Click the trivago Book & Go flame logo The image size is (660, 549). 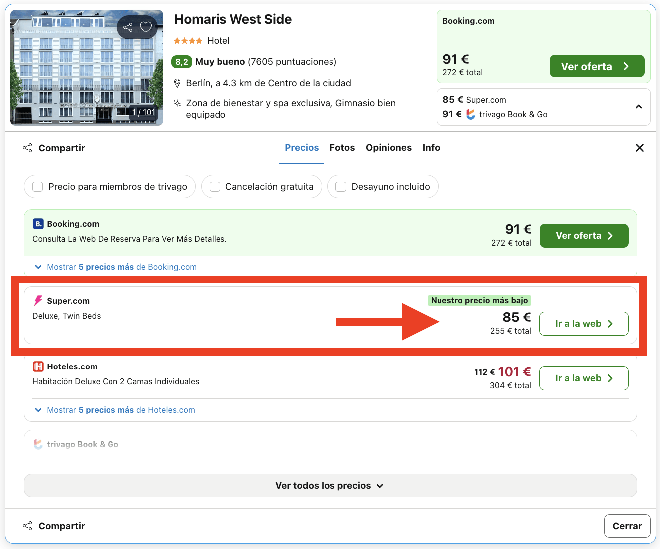(38, 444)
